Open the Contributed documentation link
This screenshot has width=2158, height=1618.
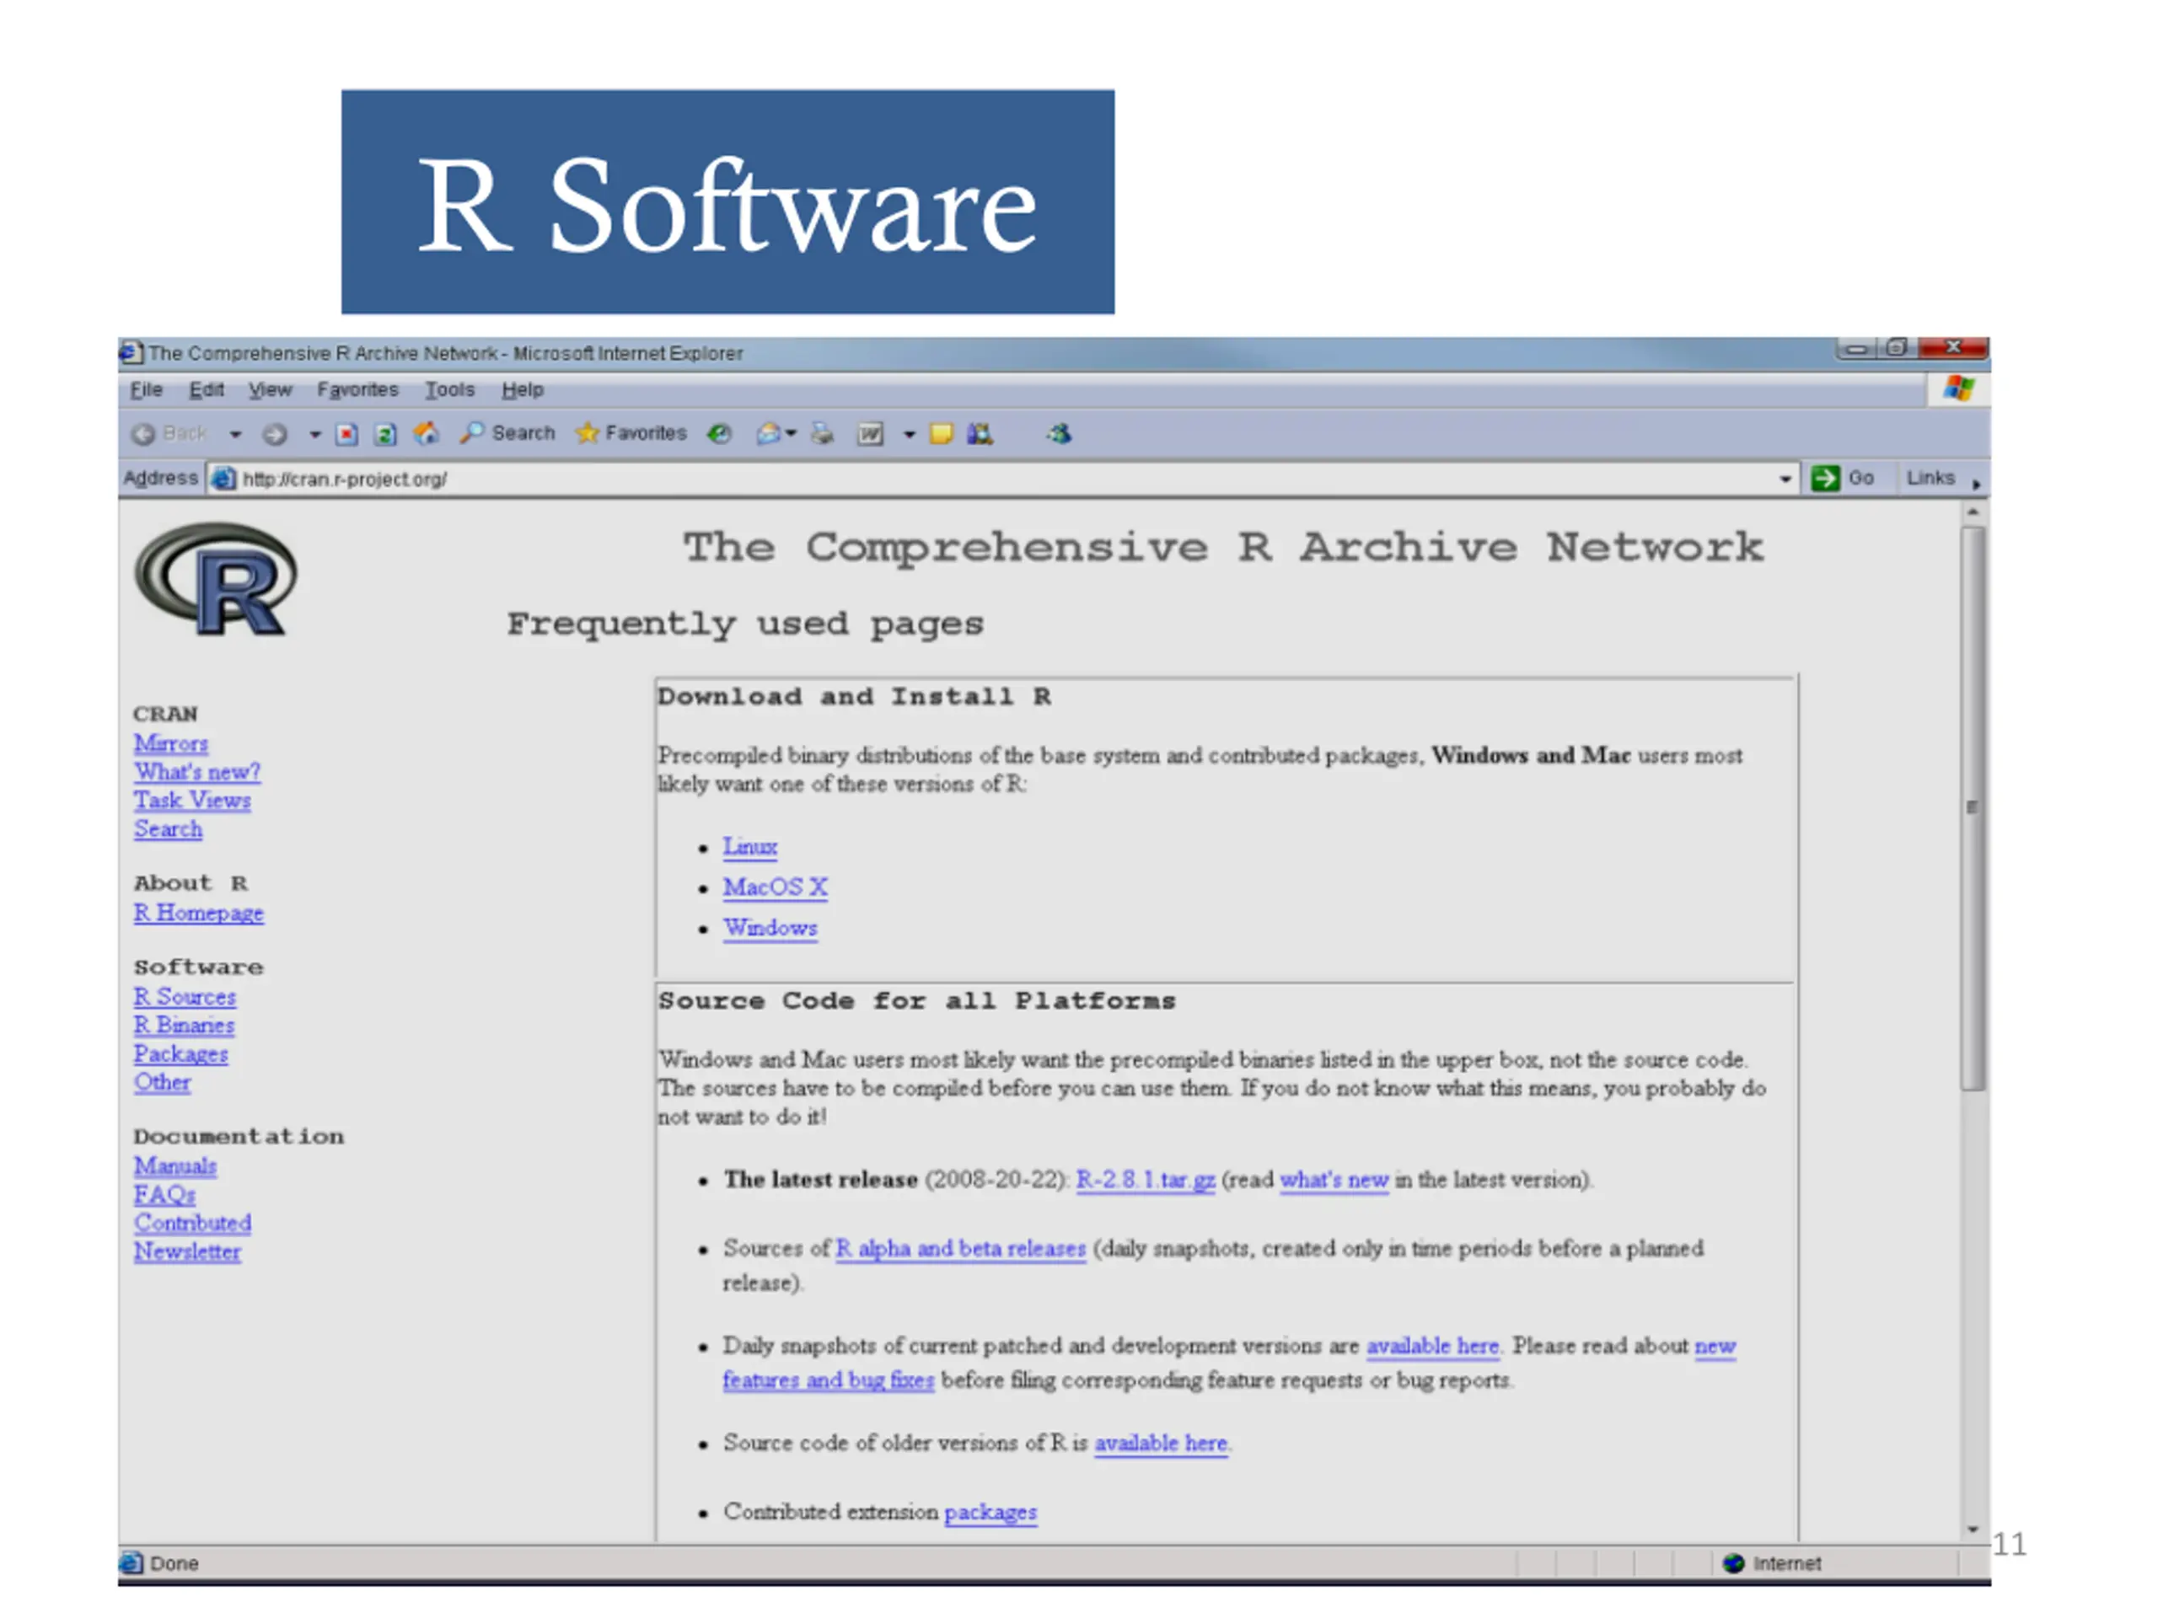point(192,1223)
